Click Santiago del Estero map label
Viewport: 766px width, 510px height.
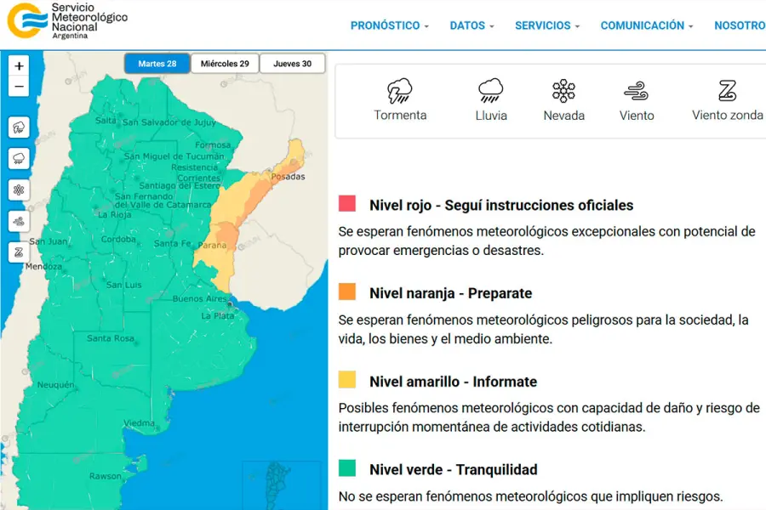pos(180,186)
